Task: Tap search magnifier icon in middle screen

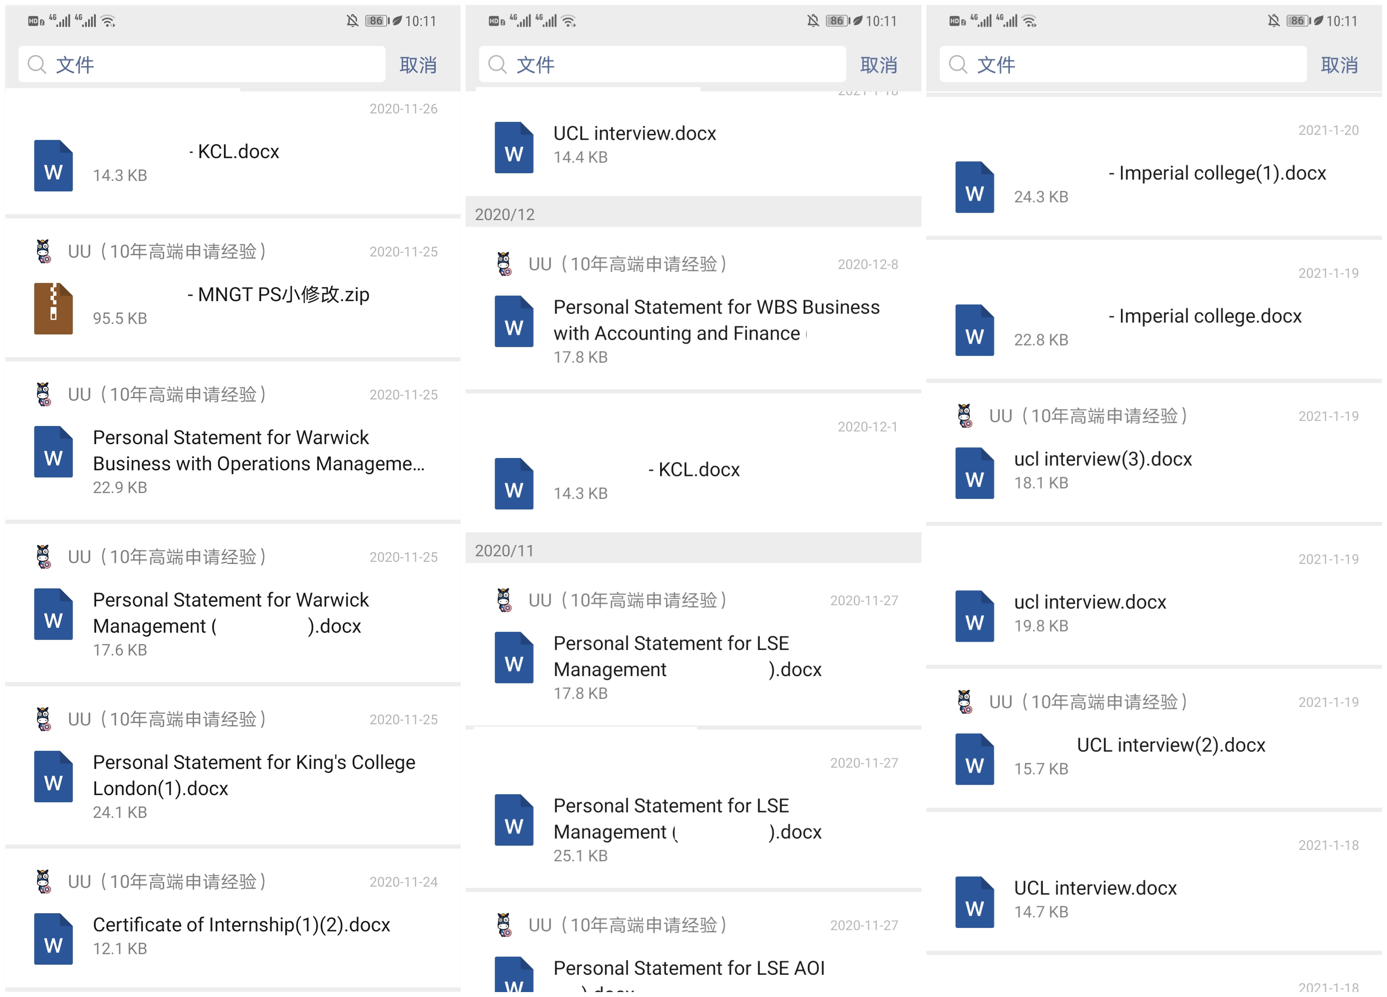Action: (498, 64)
